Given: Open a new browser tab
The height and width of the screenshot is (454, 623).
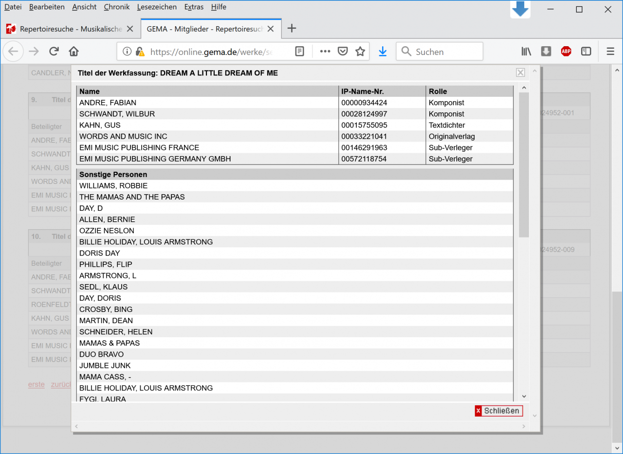Looking at the screenshot, I should 292,29.
